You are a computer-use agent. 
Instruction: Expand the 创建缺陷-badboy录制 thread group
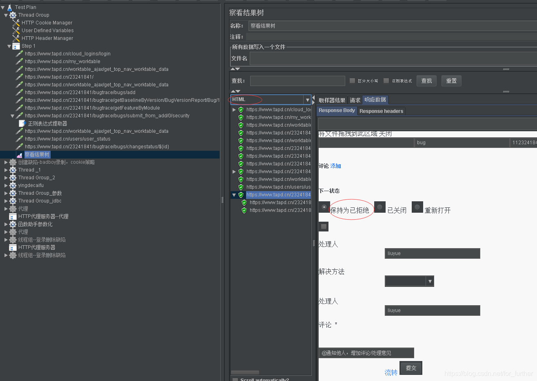[6, 162]
